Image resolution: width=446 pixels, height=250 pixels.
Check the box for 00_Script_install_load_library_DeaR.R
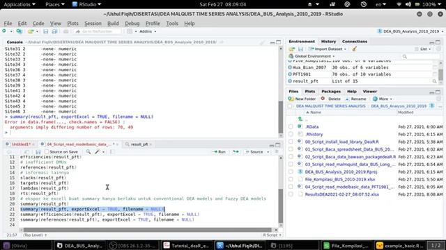(x=291, y=142)
